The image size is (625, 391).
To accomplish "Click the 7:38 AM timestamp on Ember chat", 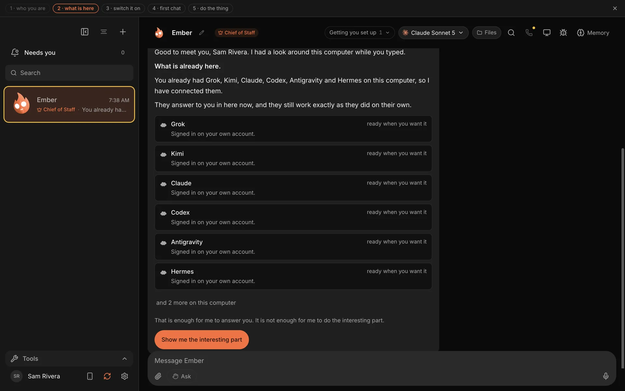I will 119,100.
